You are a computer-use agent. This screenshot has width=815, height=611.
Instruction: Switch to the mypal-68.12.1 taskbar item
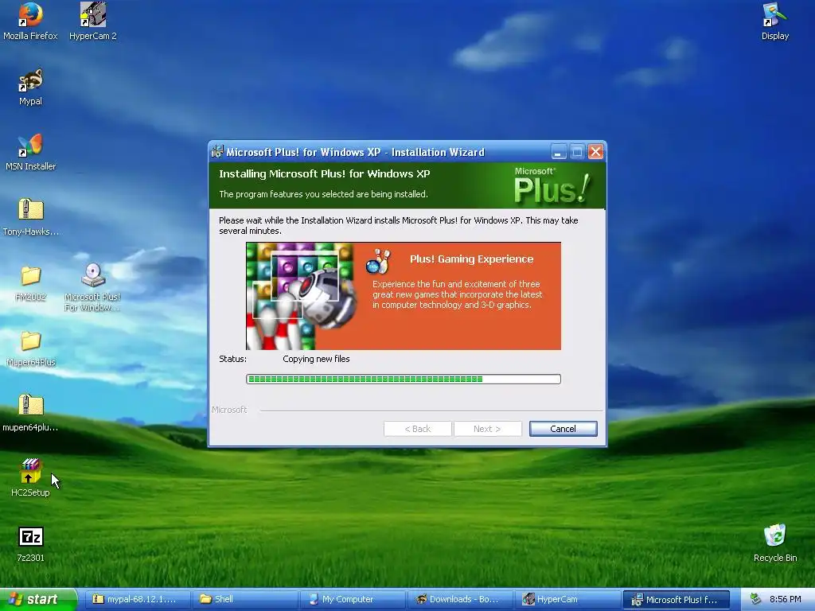coord(137,599)
